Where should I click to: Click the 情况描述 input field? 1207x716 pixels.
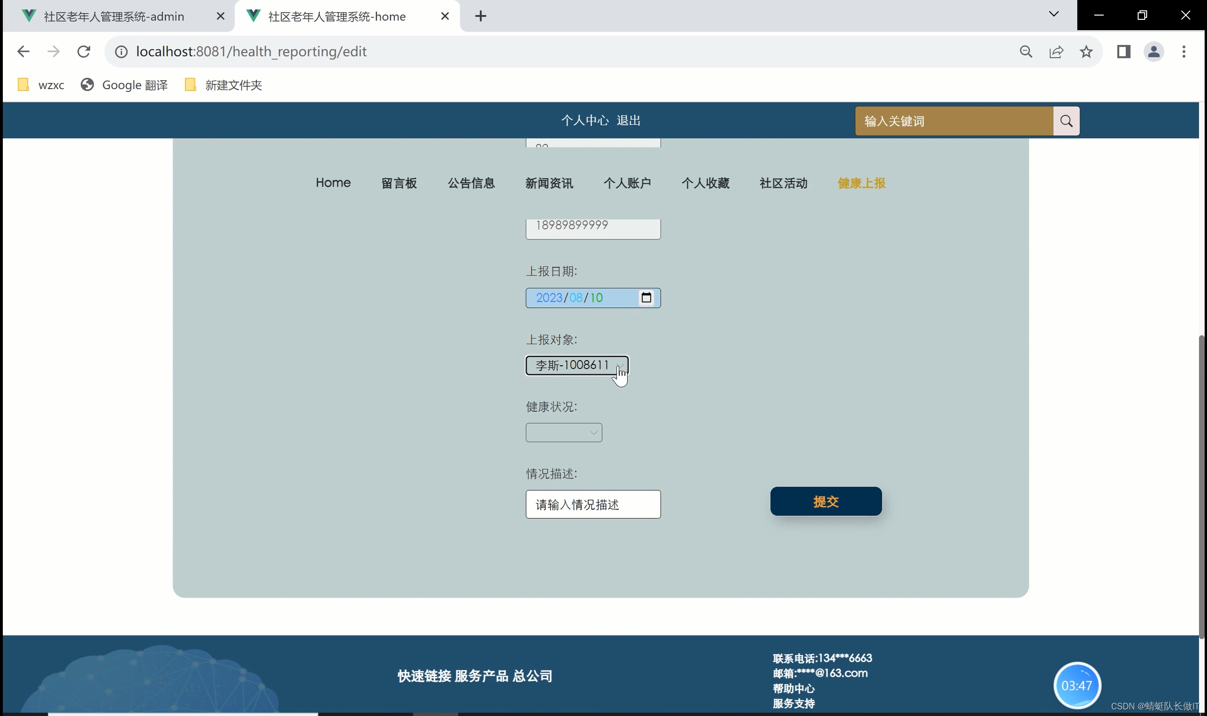tap(593, 504)
